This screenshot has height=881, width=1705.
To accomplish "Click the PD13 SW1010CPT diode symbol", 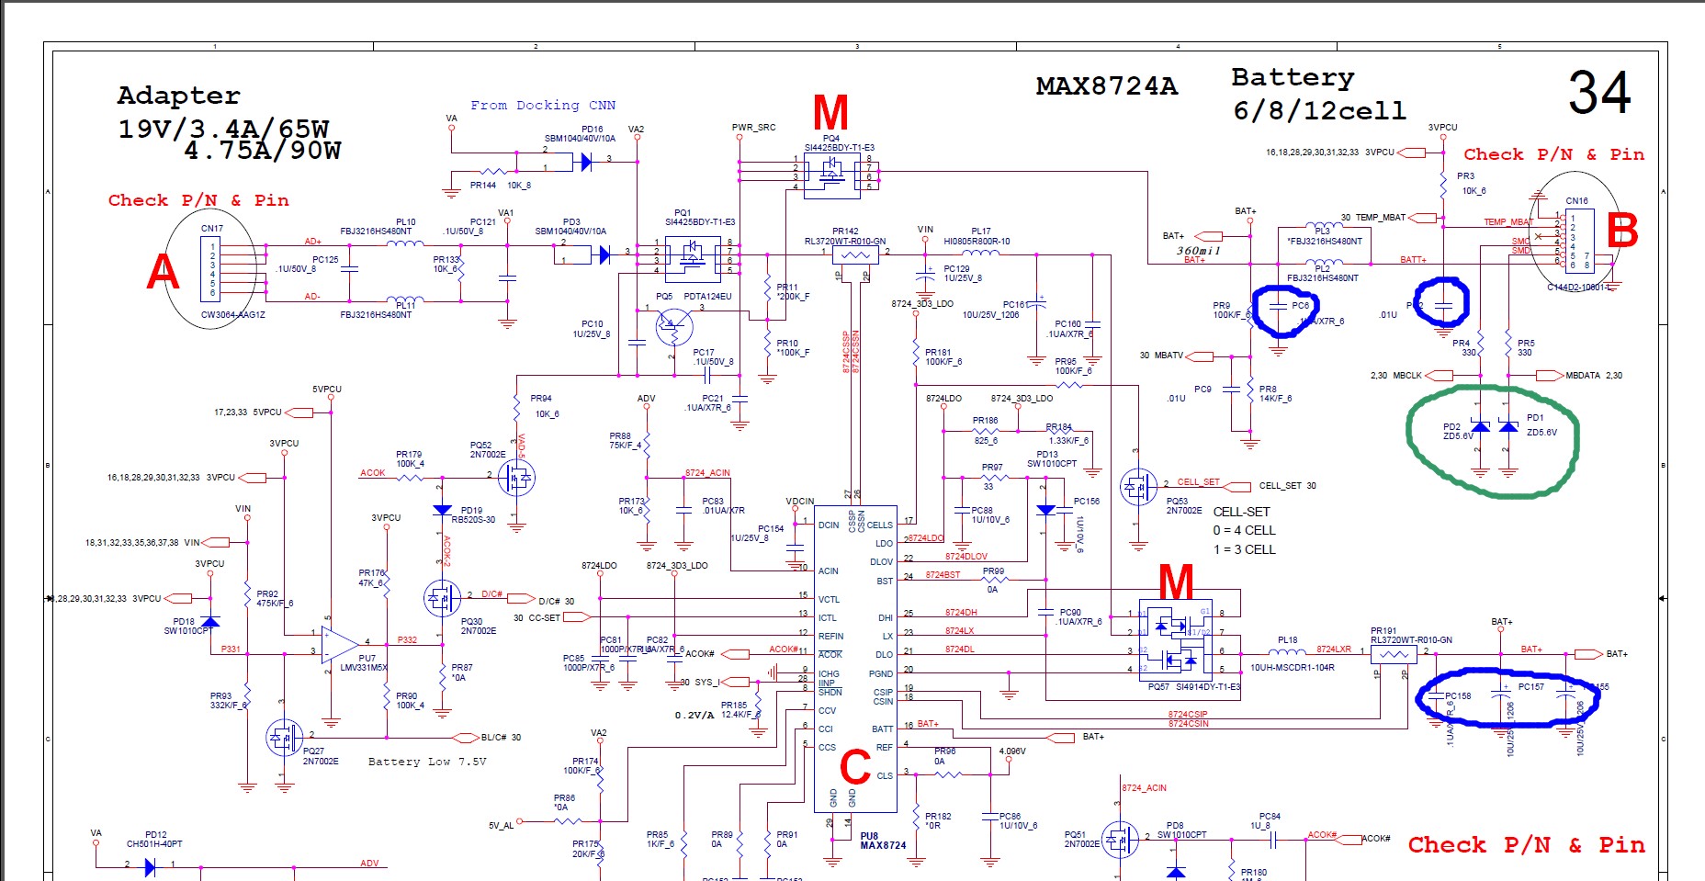I will click(x=1045, y=510).
